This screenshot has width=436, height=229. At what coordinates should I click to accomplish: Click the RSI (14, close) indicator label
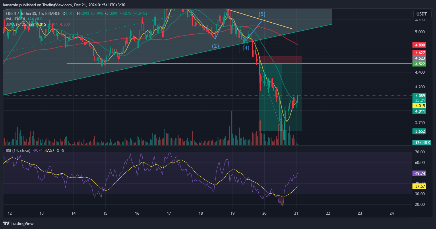[x=18, y=150]
